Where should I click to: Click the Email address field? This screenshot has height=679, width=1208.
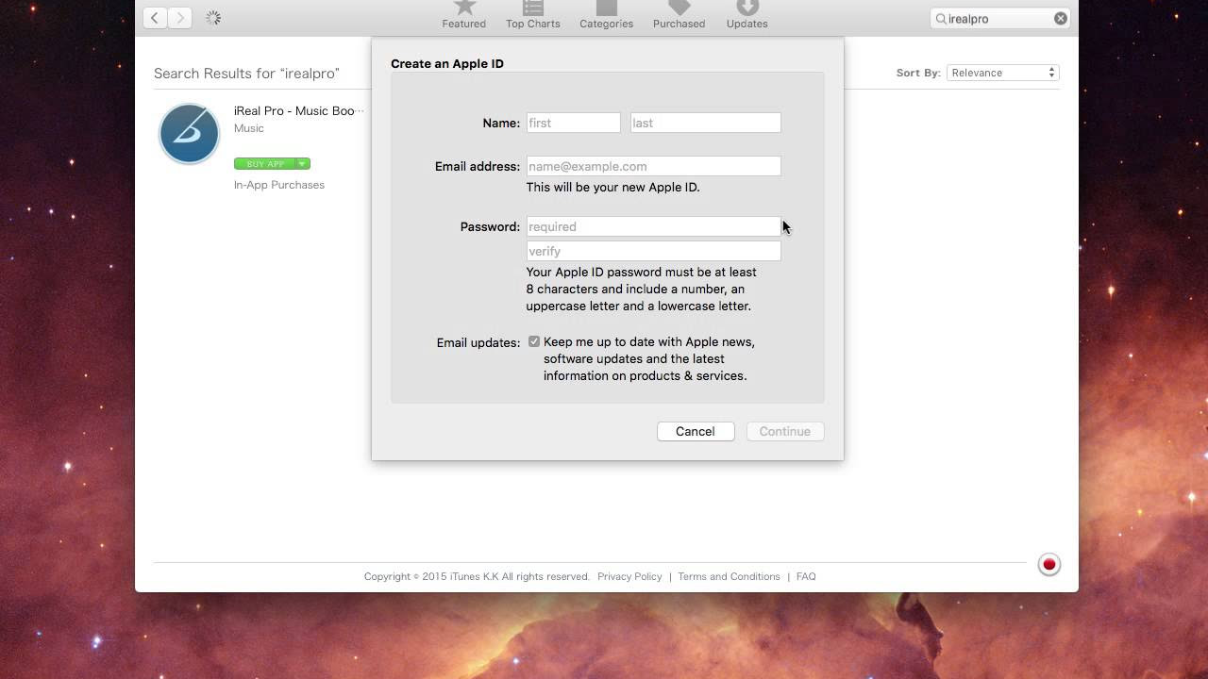click(x=653, y=166)
